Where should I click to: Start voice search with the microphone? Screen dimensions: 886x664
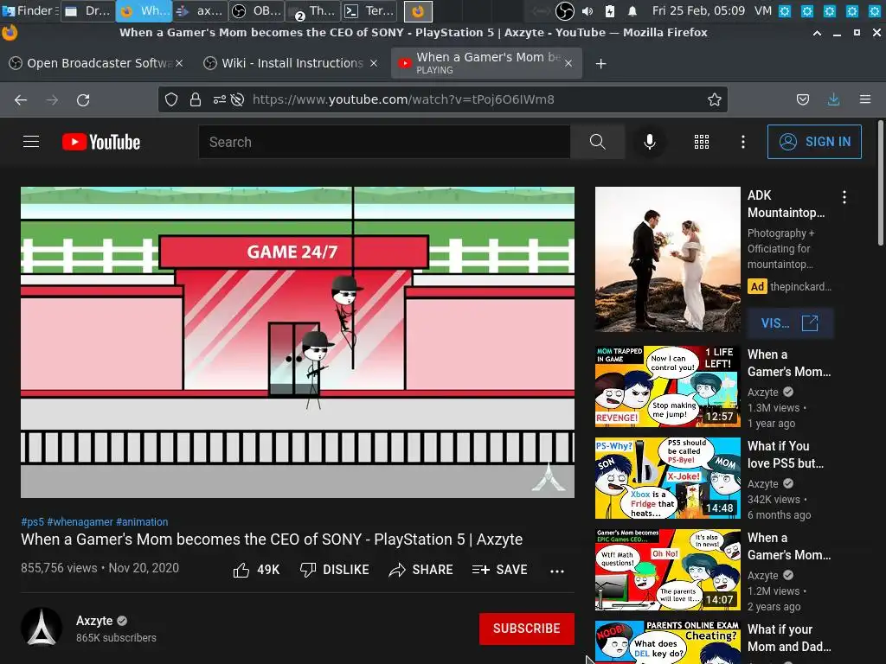(650, 142)
